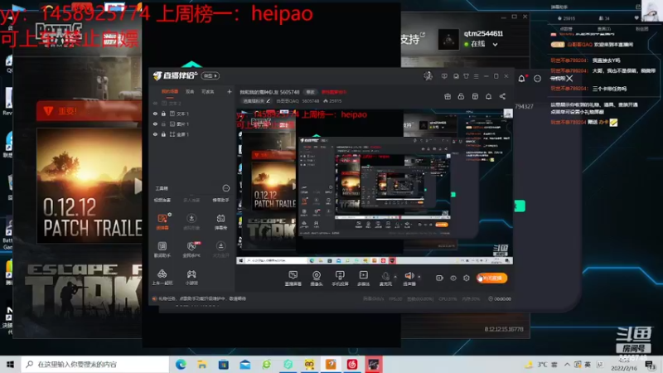Click the taskbar search box
This screenshot has width=663, height=373.
point(95,364)
